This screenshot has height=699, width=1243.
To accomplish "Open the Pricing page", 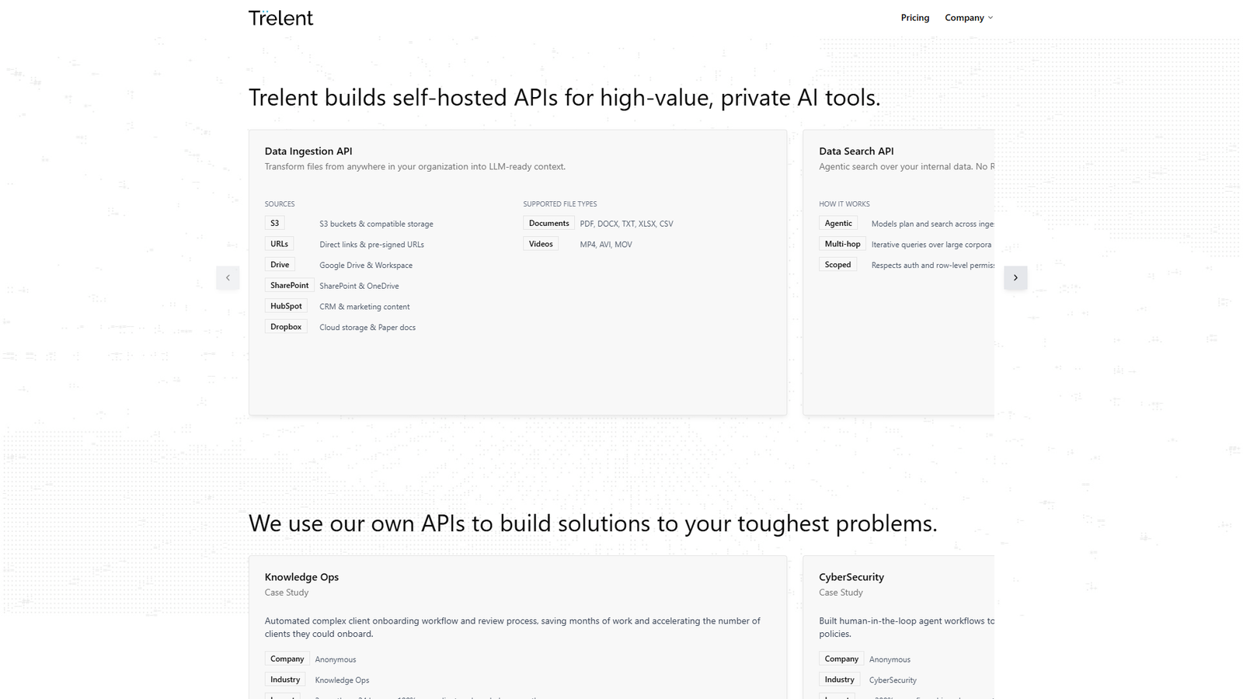I will point(914,18).
